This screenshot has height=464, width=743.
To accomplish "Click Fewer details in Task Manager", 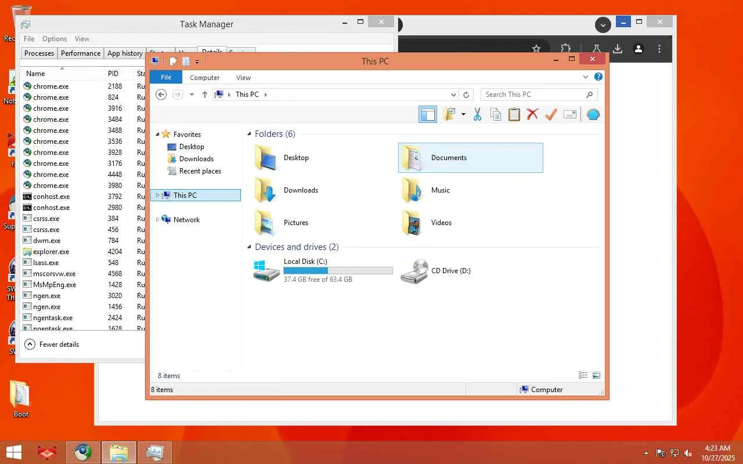I will (52, 345).
